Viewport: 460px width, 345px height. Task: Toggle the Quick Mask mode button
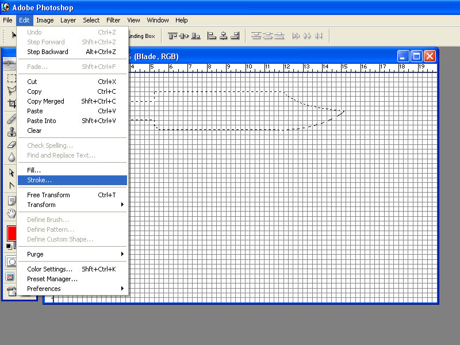tap(11, 262)
